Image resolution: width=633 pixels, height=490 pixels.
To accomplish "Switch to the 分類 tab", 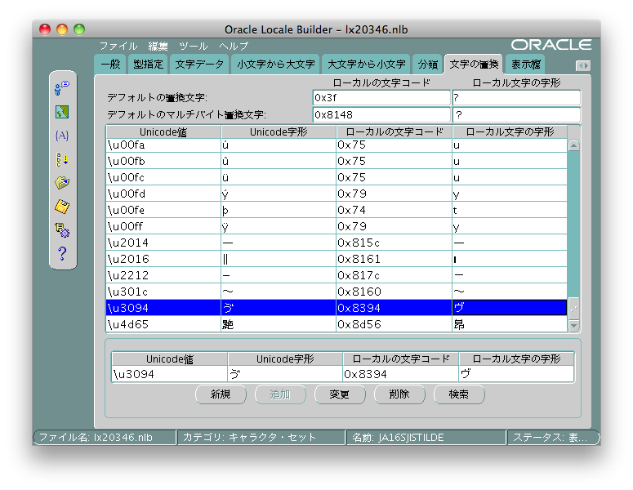I will point(428,65).
